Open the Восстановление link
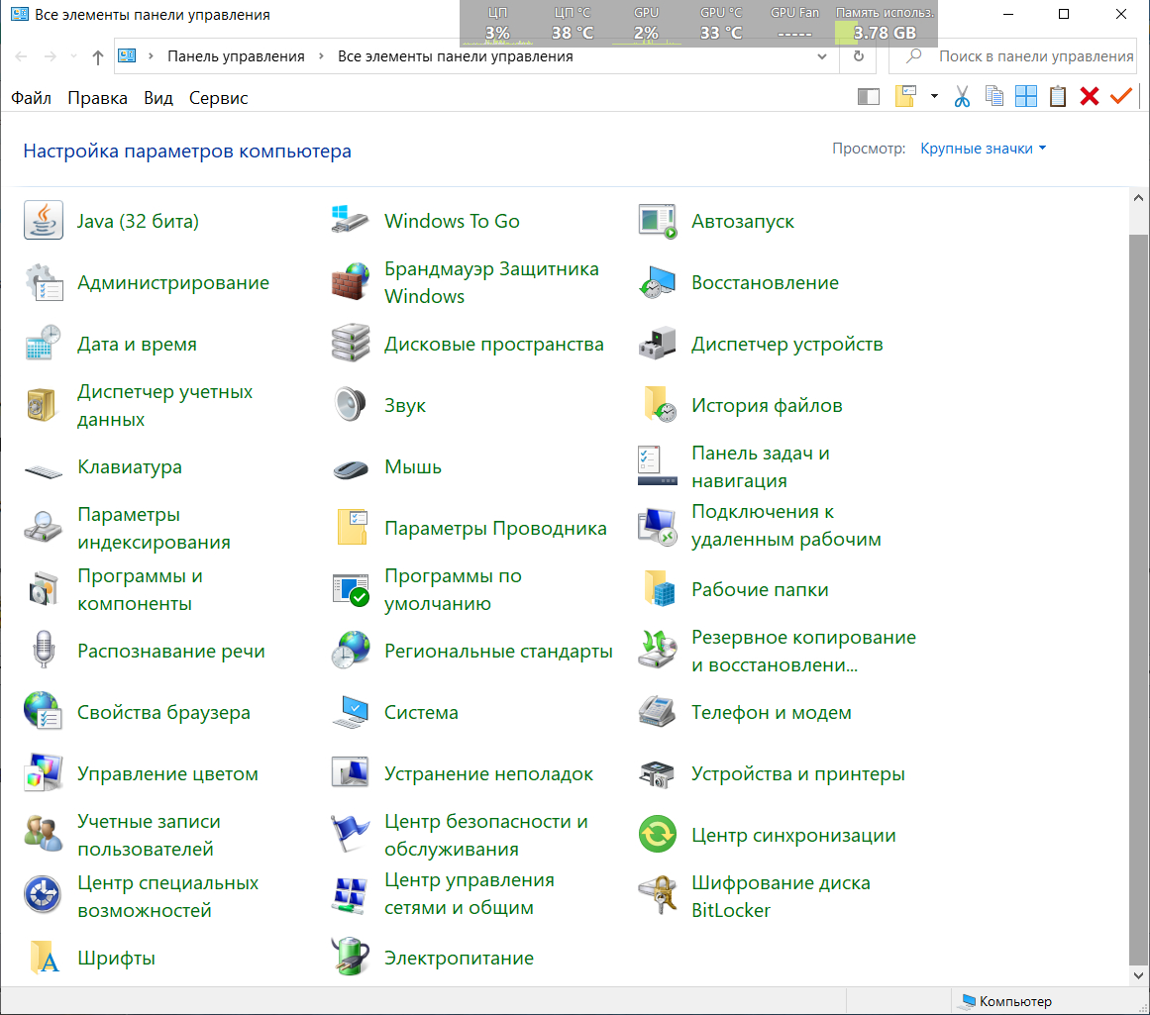1150x1015 pixels. [x=765, y=282]
